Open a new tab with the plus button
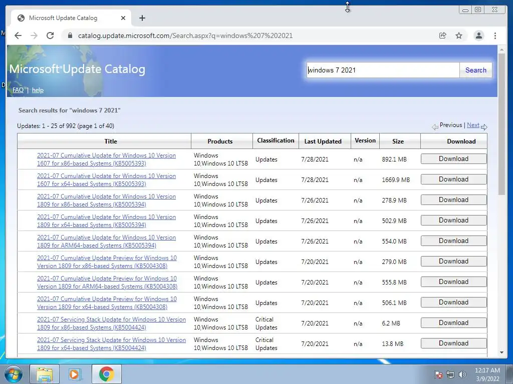 click(142, 18)
